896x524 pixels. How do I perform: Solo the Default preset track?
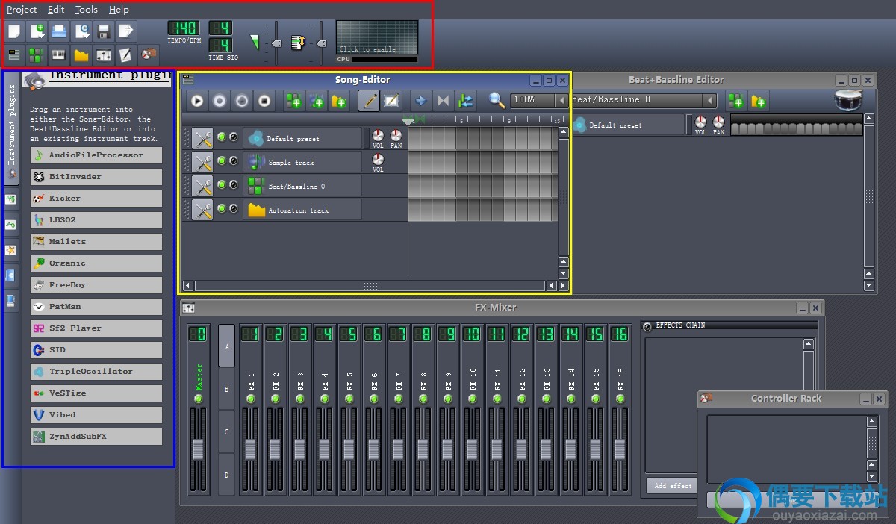coord(234,137)
